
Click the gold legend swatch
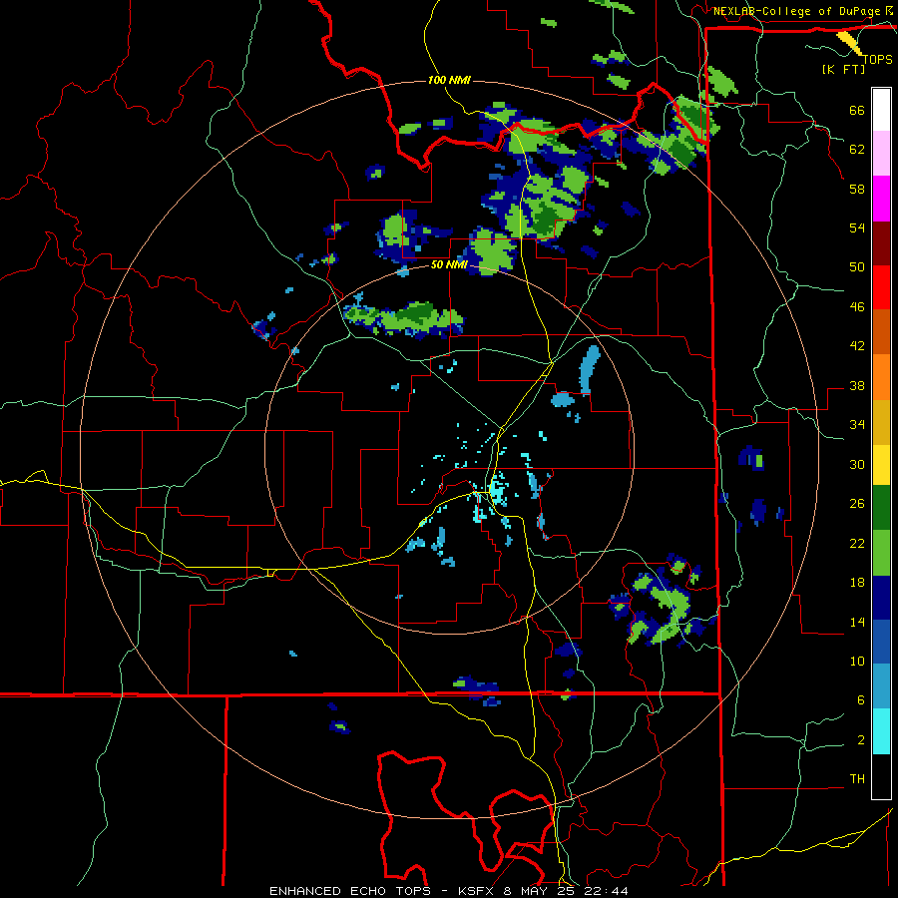click(x=881, y=422)
